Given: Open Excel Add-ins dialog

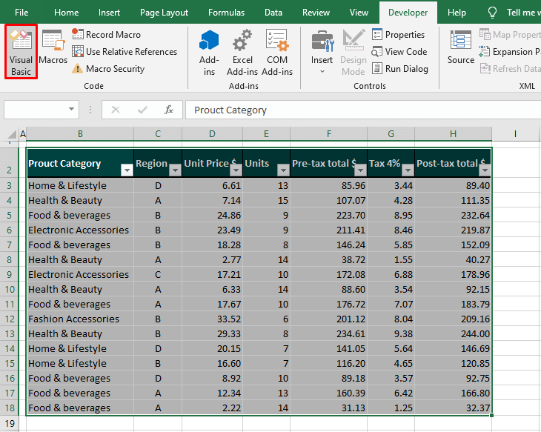Looking at the screenshot, I should pyautogui.click(x=242, y=53).
